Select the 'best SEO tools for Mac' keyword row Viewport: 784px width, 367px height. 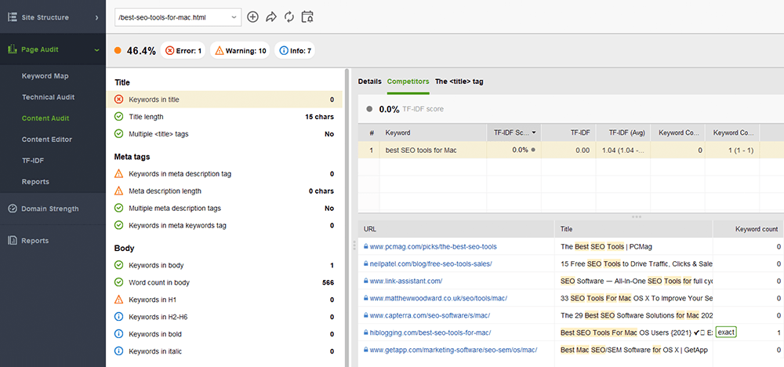571,150
